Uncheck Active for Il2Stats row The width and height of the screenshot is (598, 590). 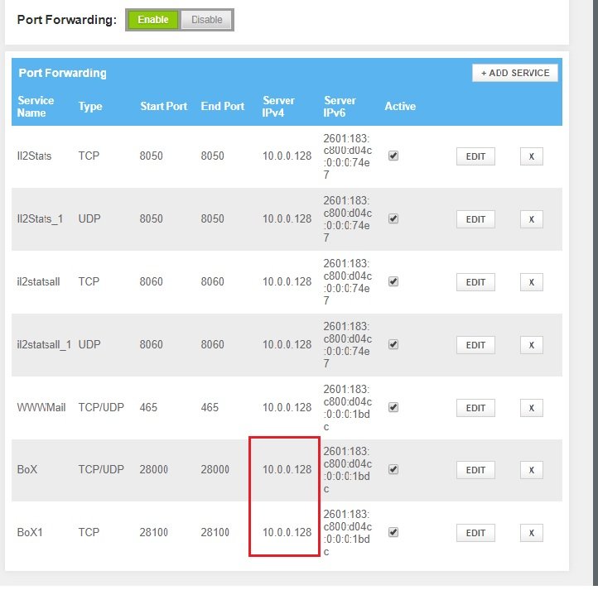click(393, 156)
